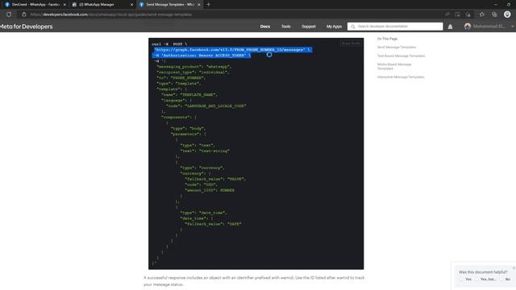Screen dimensions: 516x290
Task: Go to Media-Based Message Templates link
Action: [394, 66]
